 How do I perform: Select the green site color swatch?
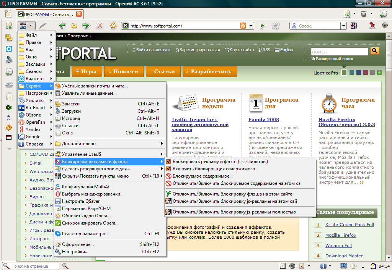(344, 73)
